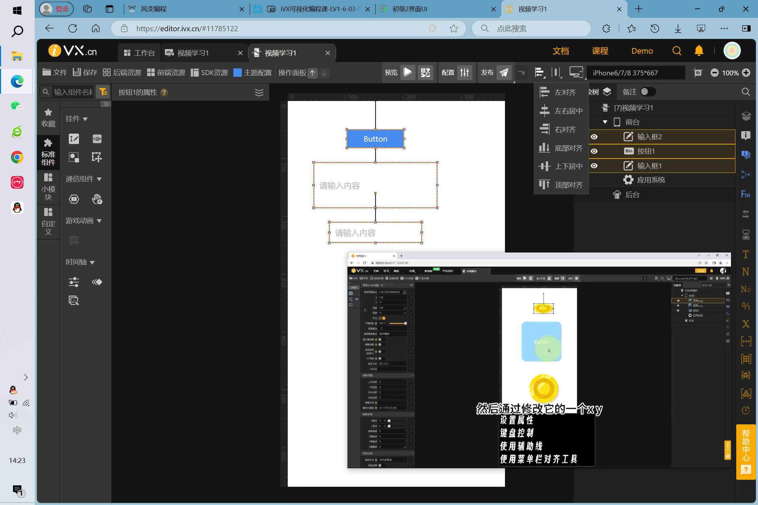
Task: Open 主题配置 theme settings
Action: pos(253,73)
